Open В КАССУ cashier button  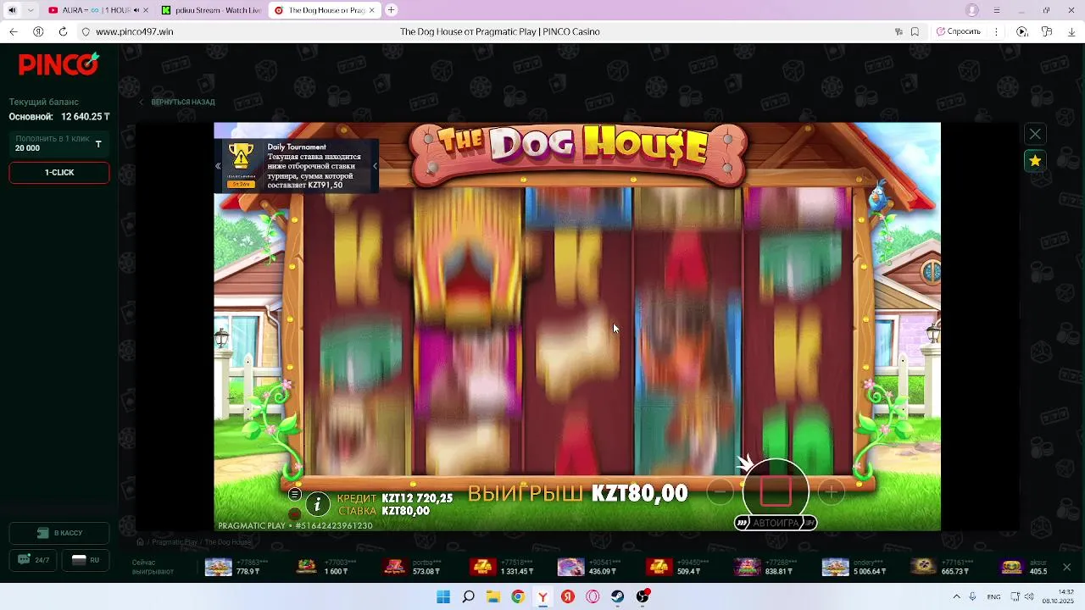coord(59,533)
